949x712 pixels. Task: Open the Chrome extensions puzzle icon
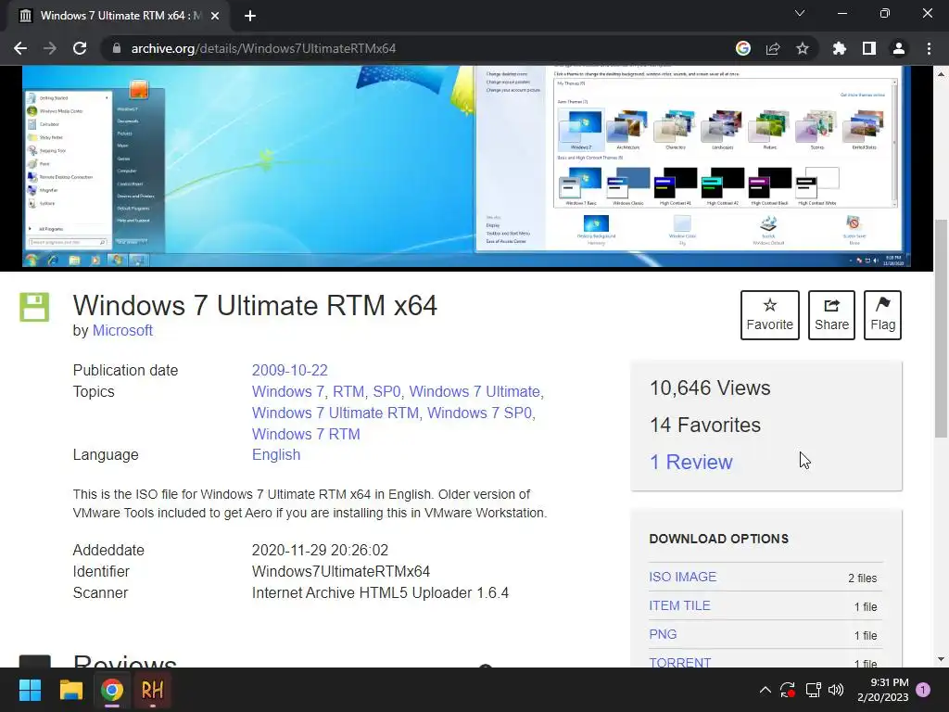(x=840, y=48)
